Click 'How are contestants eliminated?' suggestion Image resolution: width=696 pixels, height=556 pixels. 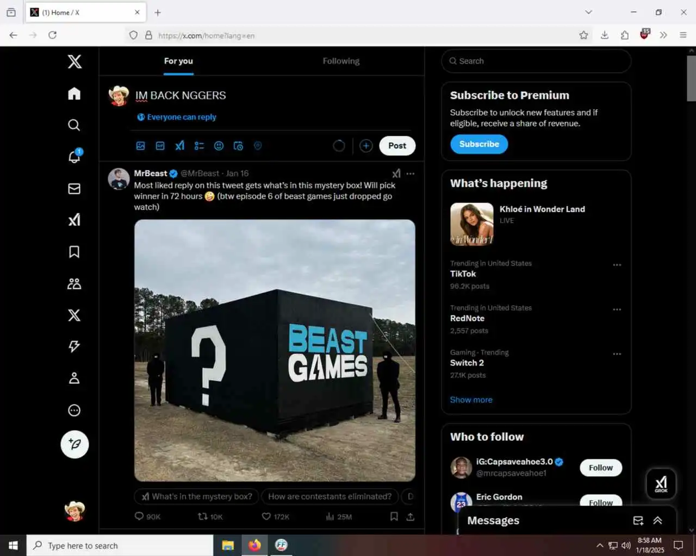pyautogui.click(x=330, y=496)
